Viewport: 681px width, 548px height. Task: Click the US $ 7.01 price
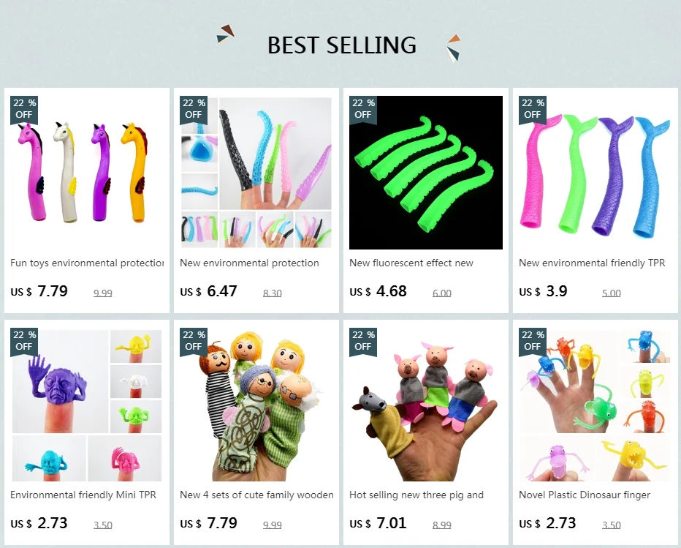[378, 523]
